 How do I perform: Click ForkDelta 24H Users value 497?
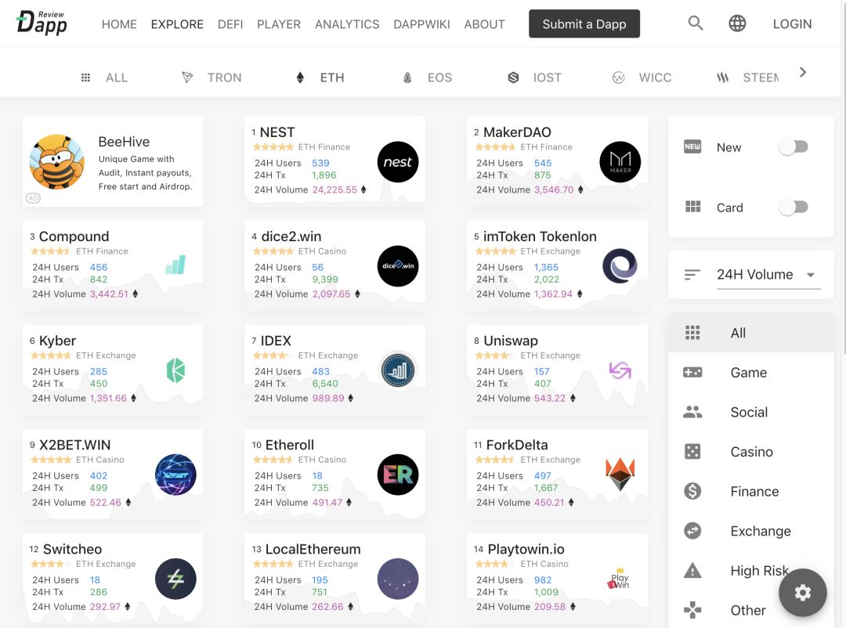[543, 476]
